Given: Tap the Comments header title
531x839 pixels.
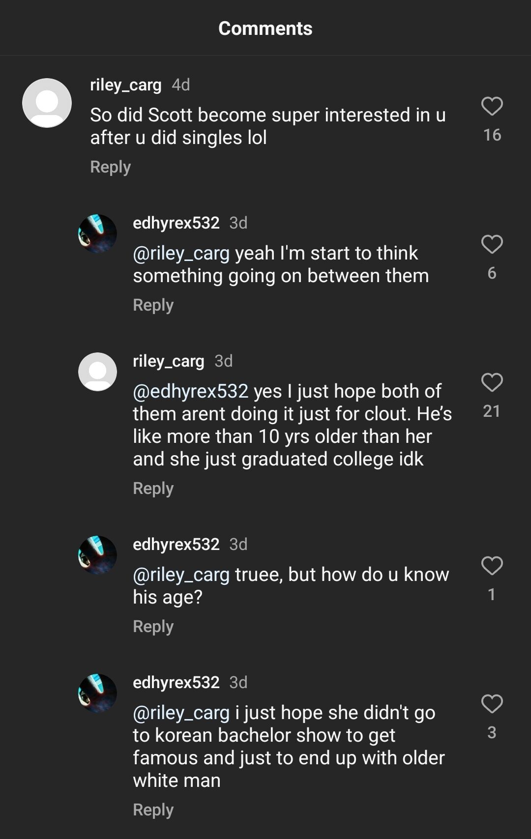Looking at the screenshot, I should pos(265,29).
